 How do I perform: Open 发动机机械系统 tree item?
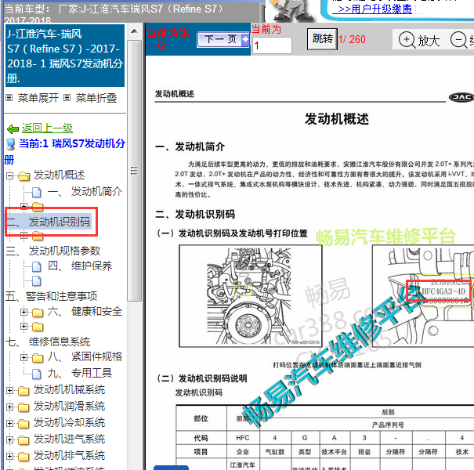pos(69,390)
